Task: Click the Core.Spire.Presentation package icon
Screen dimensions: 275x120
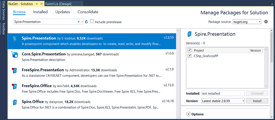Action: pyautogui.click(x=15, y=55)
